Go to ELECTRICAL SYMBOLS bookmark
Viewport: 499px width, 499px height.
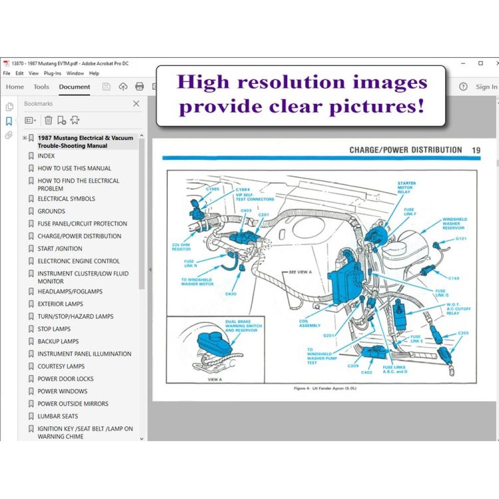[x=66, y=199]
